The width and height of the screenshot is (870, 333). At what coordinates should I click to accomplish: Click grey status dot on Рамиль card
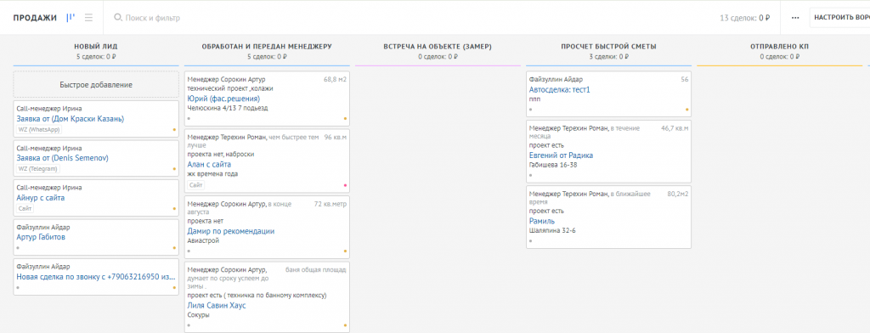(530, 241)
